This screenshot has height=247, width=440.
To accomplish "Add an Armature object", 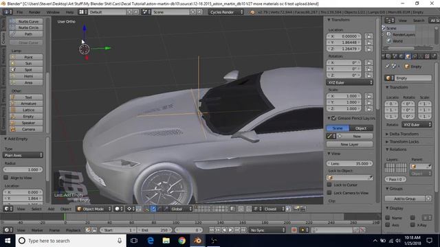I will (x=26, y=104).
